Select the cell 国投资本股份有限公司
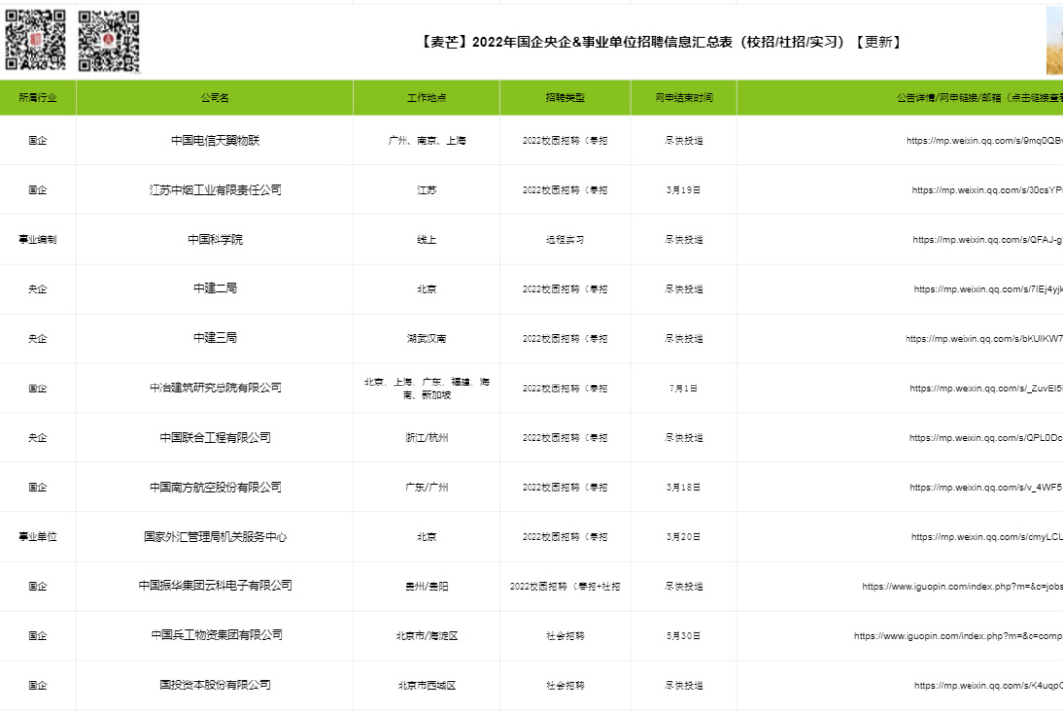Screen dimensions: 1063x711 tap(215, 685)
